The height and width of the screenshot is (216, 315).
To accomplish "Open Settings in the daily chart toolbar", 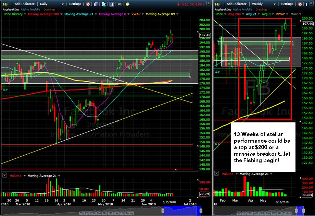I will 75,4.
